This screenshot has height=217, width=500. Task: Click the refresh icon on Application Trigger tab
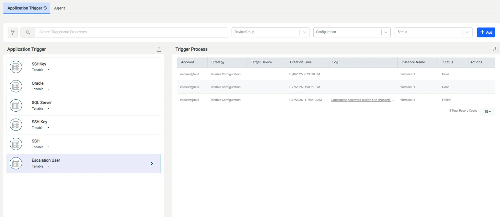(x=45, y=8)
